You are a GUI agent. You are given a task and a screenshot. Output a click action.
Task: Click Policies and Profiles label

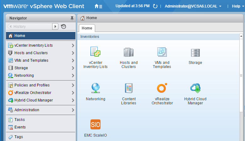click(x=32, y=85)
